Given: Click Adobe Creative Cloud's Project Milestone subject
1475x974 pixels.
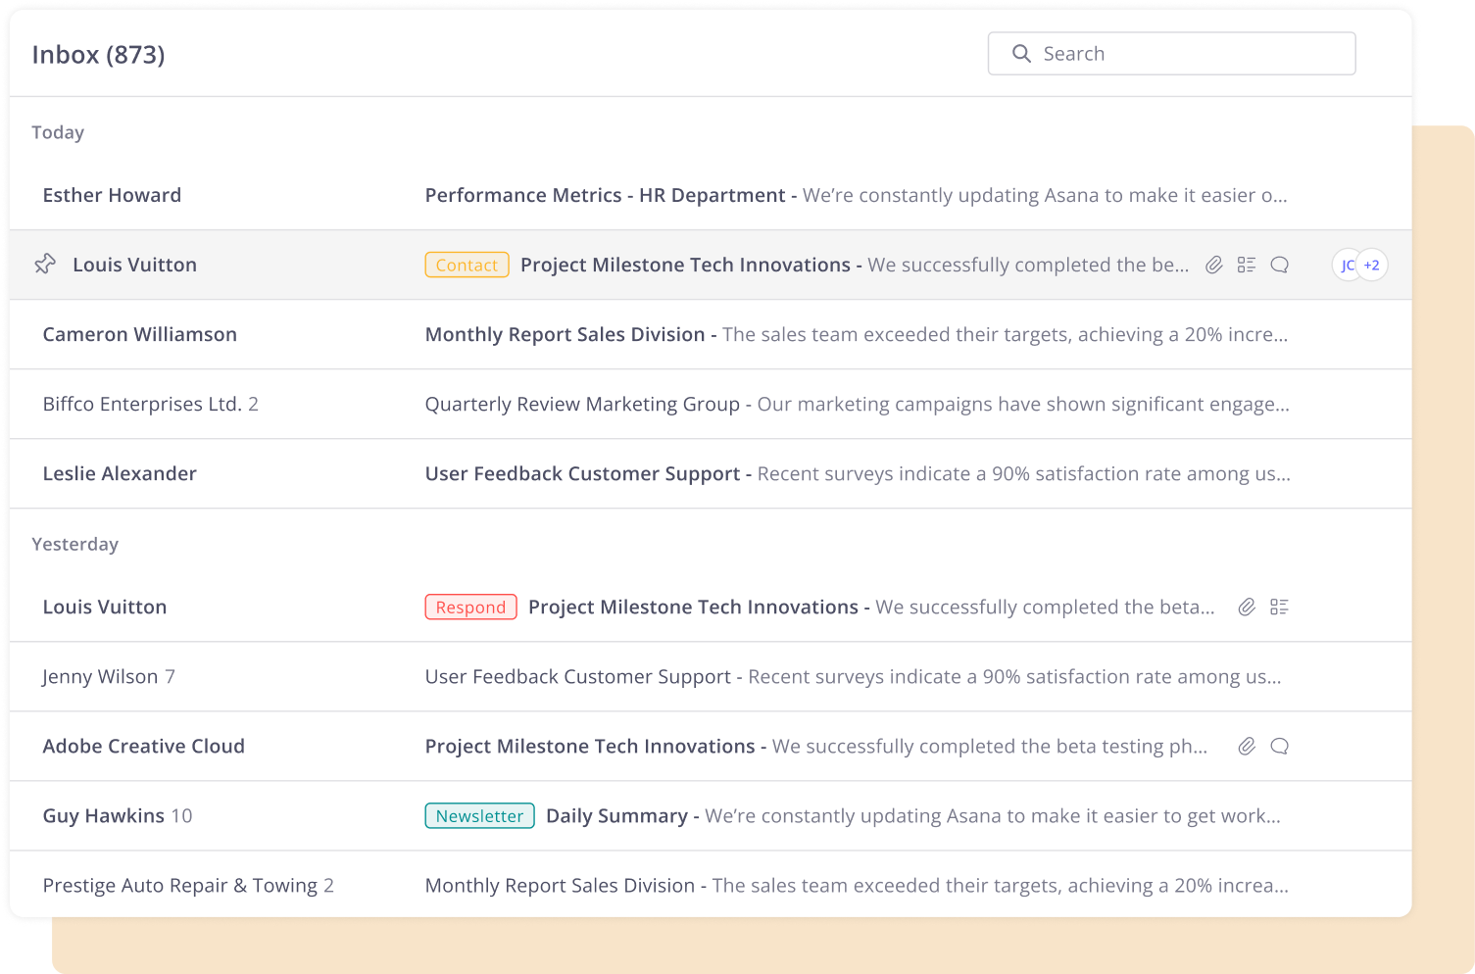Looking at the screenshot, I should click(590, 746).
